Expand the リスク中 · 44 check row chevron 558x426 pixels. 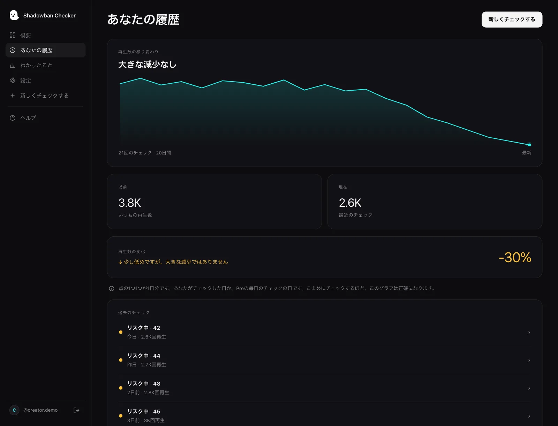529,360
